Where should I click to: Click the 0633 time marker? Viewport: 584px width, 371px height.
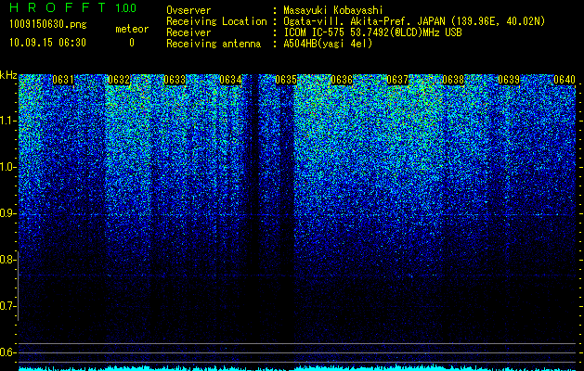[x=175, y=80]
